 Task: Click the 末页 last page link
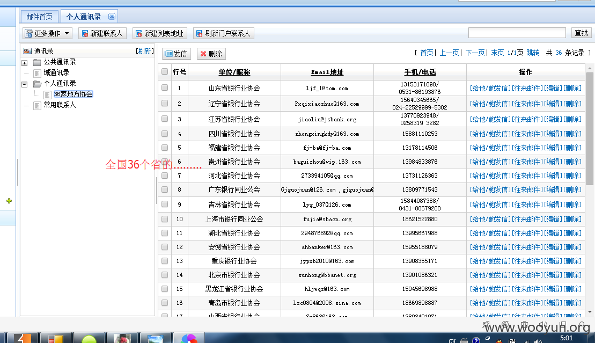(497, 53)
